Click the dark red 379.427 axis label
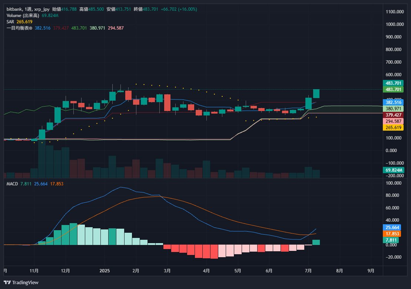This screenshot has height=289, width=411. 393,115
